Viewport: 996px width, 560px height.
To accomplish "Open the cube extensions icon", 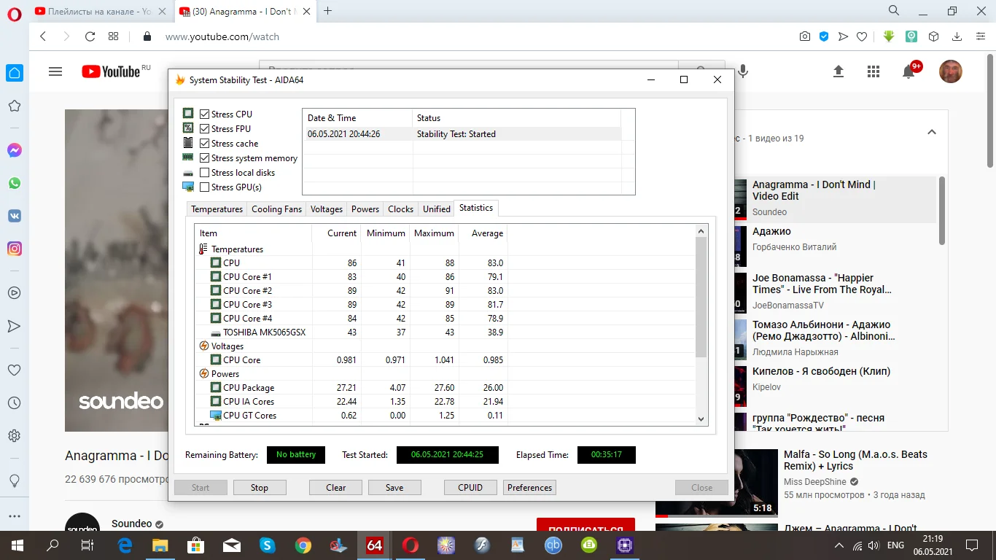I will [933, 36].
